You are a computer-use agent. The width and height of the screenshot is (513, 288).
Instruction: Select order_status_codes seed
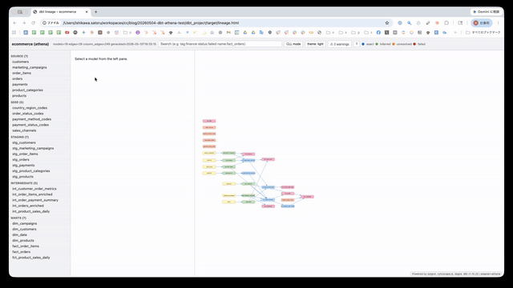pos(28,114)
